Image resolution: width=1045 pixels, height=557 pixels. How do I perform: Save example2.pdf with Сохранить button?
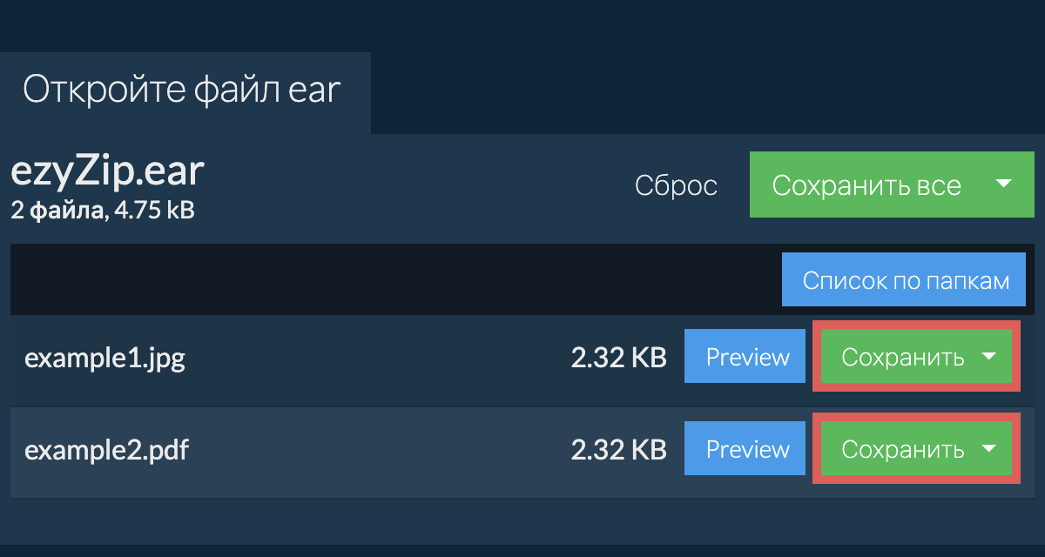point(902,449)
